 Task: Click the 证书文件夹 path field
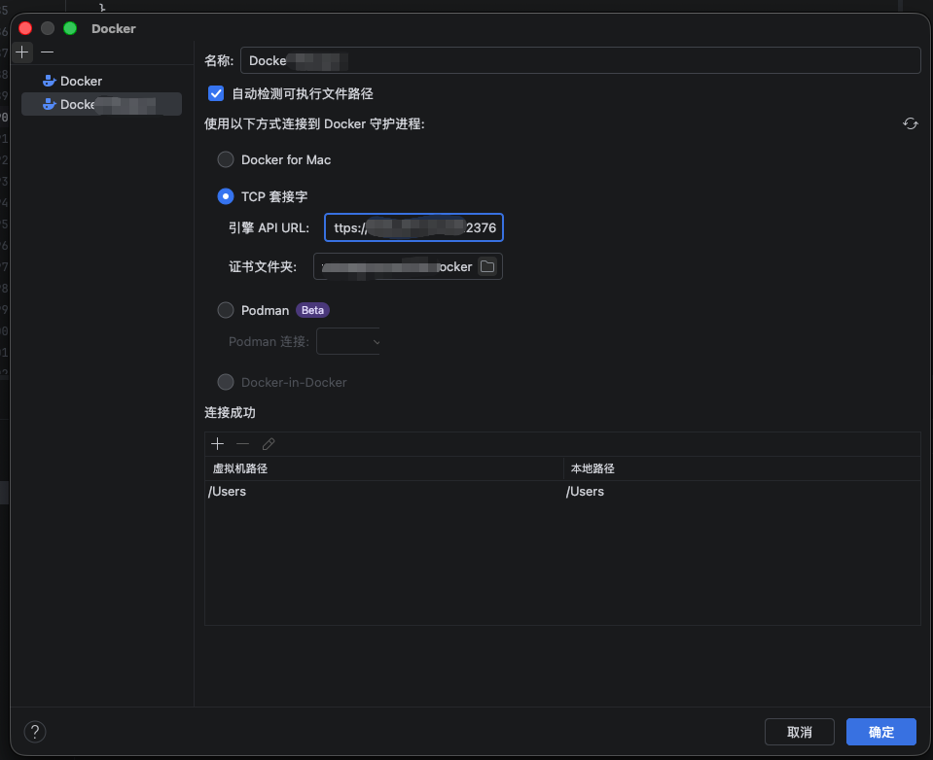tap(396, 267)
